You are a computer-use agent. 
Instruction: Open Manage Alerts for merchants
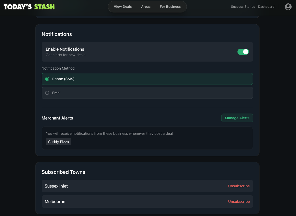tap(237, 118)
